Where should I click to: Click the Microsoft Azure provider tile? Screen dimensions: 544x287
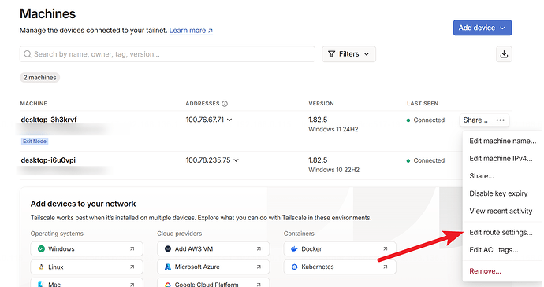tap(213, 267)
